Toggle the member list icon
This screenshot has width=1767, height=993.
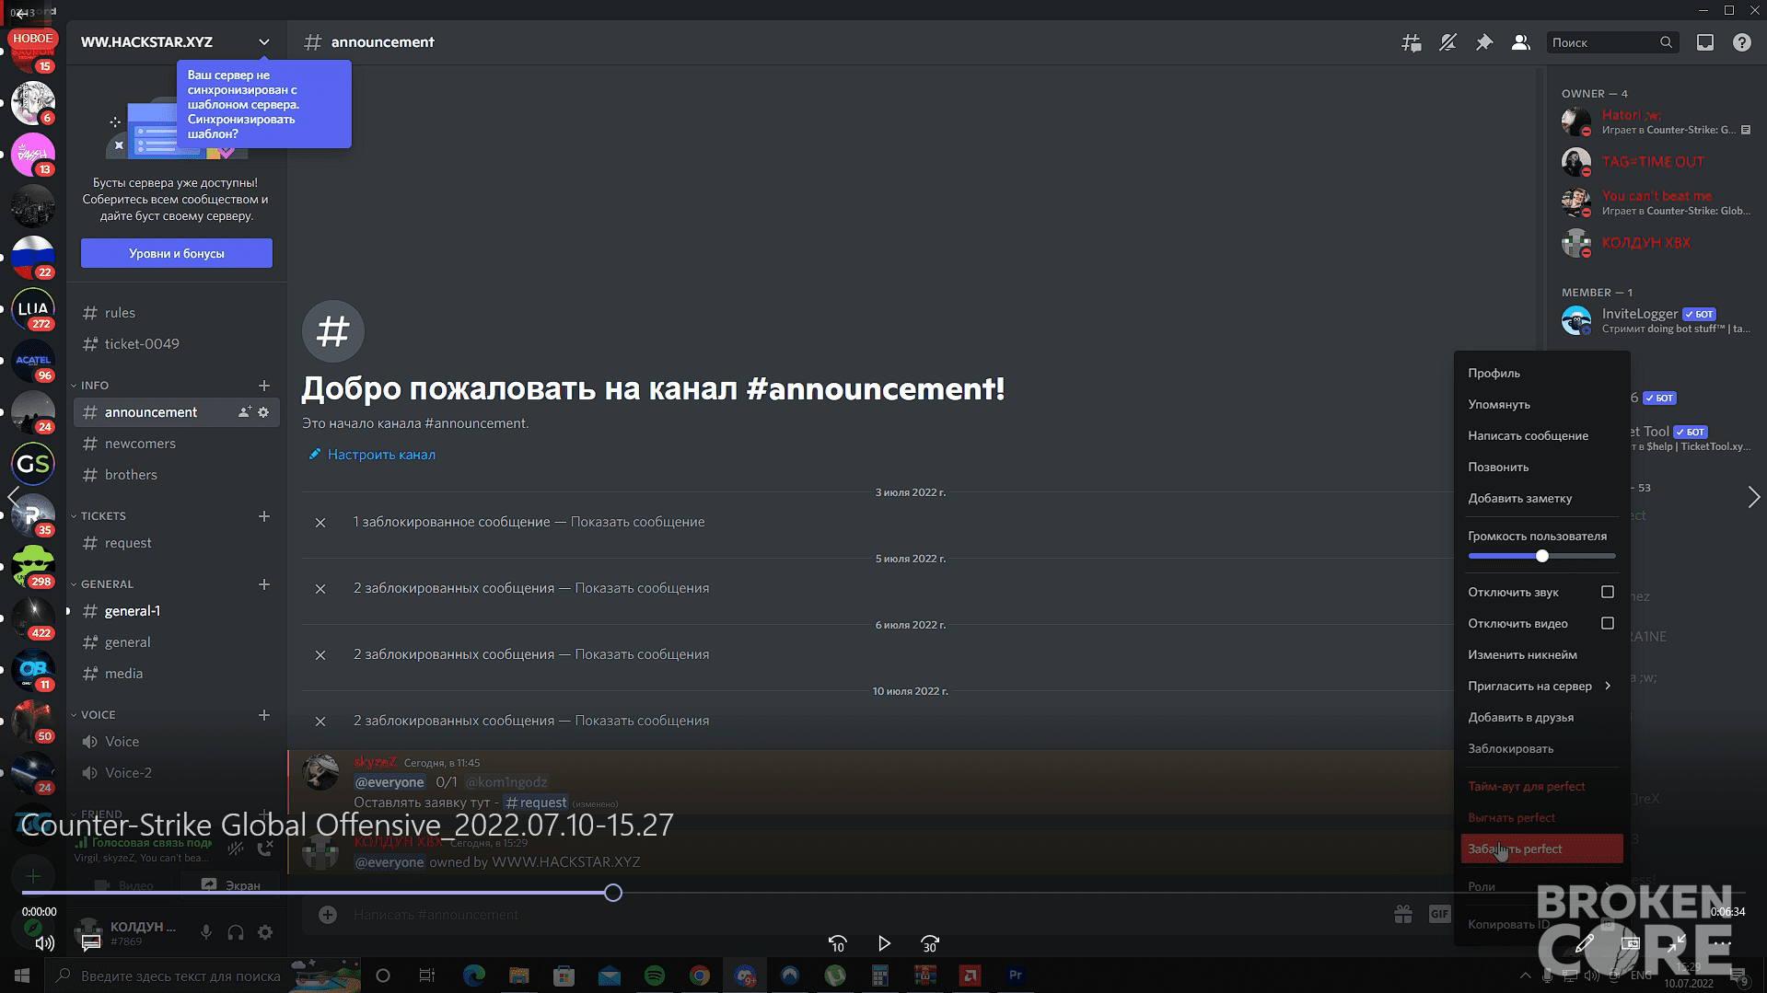(x=1520, y=42)
